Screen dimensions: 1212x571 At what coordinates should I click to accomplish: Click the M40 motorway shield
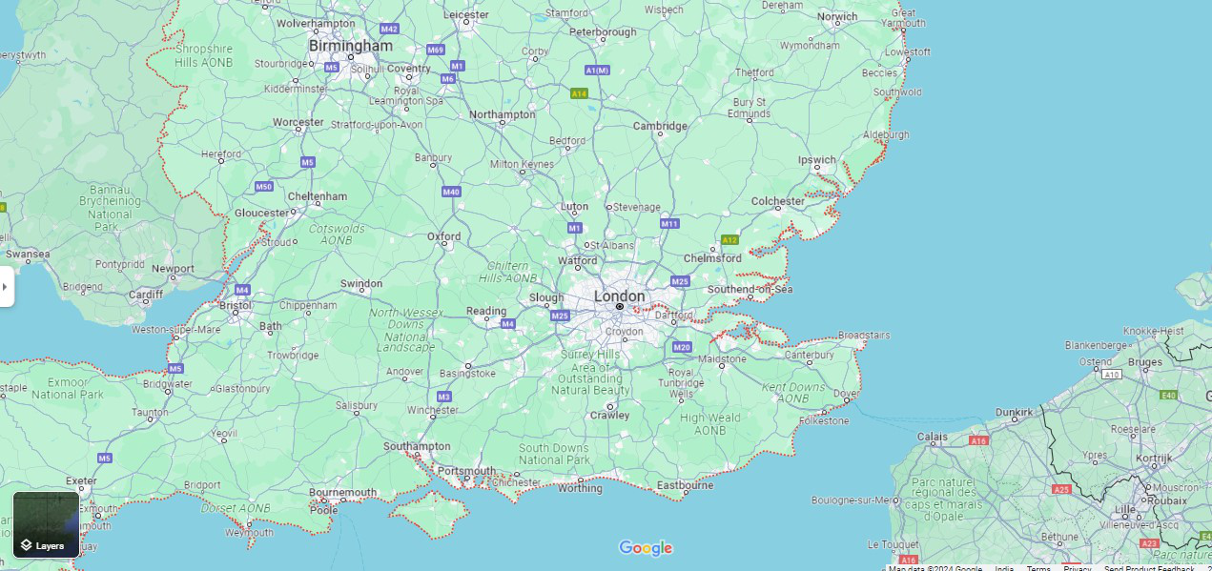[452, 193]
